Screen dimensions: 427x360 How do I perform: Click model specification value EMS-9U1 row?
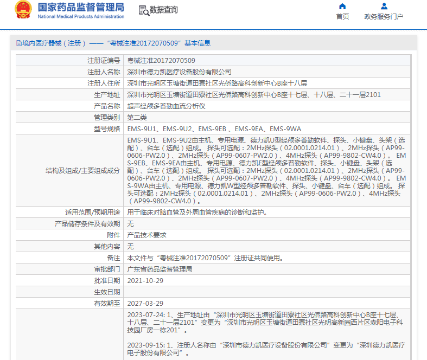point(214,128)
